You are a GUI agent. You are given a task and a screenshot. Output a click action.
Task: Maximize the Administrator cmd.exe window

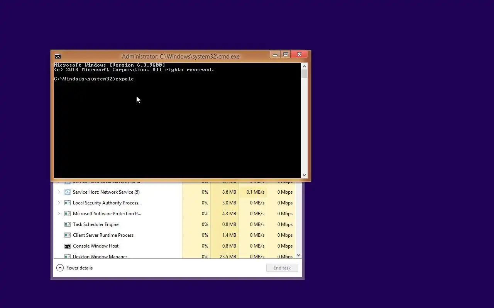pos(286,55)
